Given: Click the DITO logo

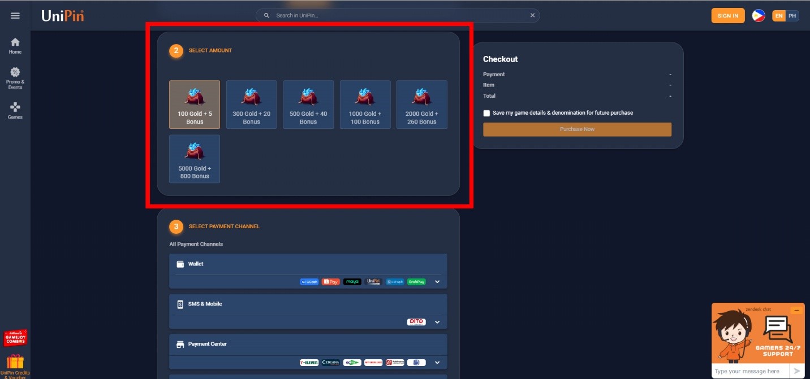Looking at the screenshot, I should click(x=416, y=322).
